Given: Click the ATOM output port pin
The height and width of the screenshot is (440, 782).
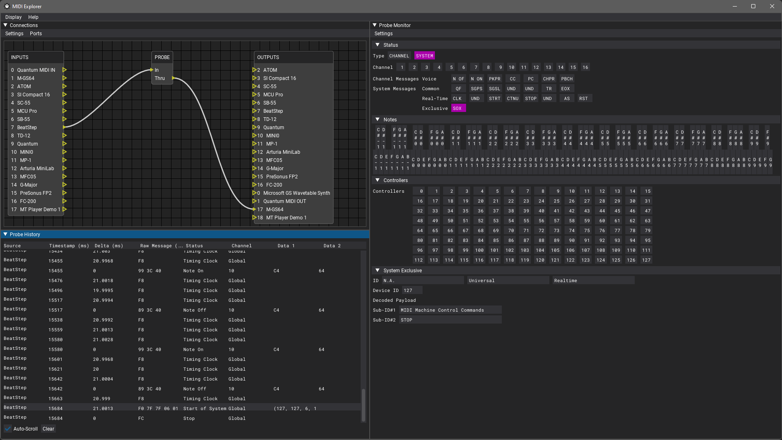Looking at the screenshot, I should 254,70.
